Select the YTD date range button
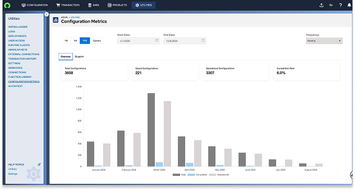Screen dimensions: 355x190 pyautogui.click(x=85, y=41)
